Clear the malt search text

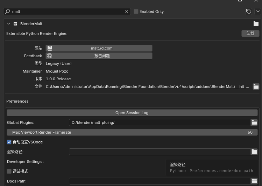coord(127,12)
